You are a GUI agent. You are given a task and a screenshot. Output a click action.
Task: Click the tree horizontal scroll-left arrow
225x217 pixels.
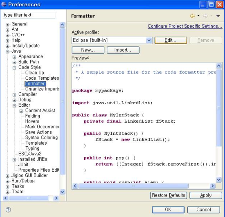(x=6, y=198)
